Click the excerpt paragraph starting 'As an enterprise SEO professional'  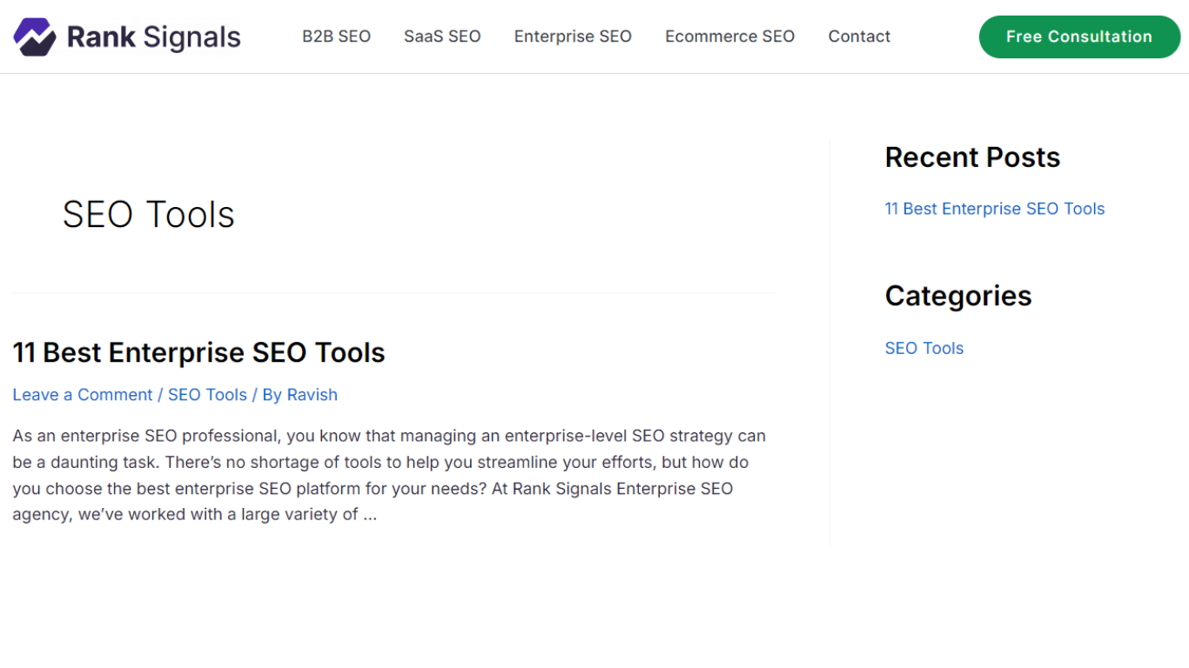(x=390, y=475)
